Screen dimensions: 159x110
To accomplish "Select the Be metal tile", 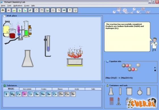I will tap(49, 94).
